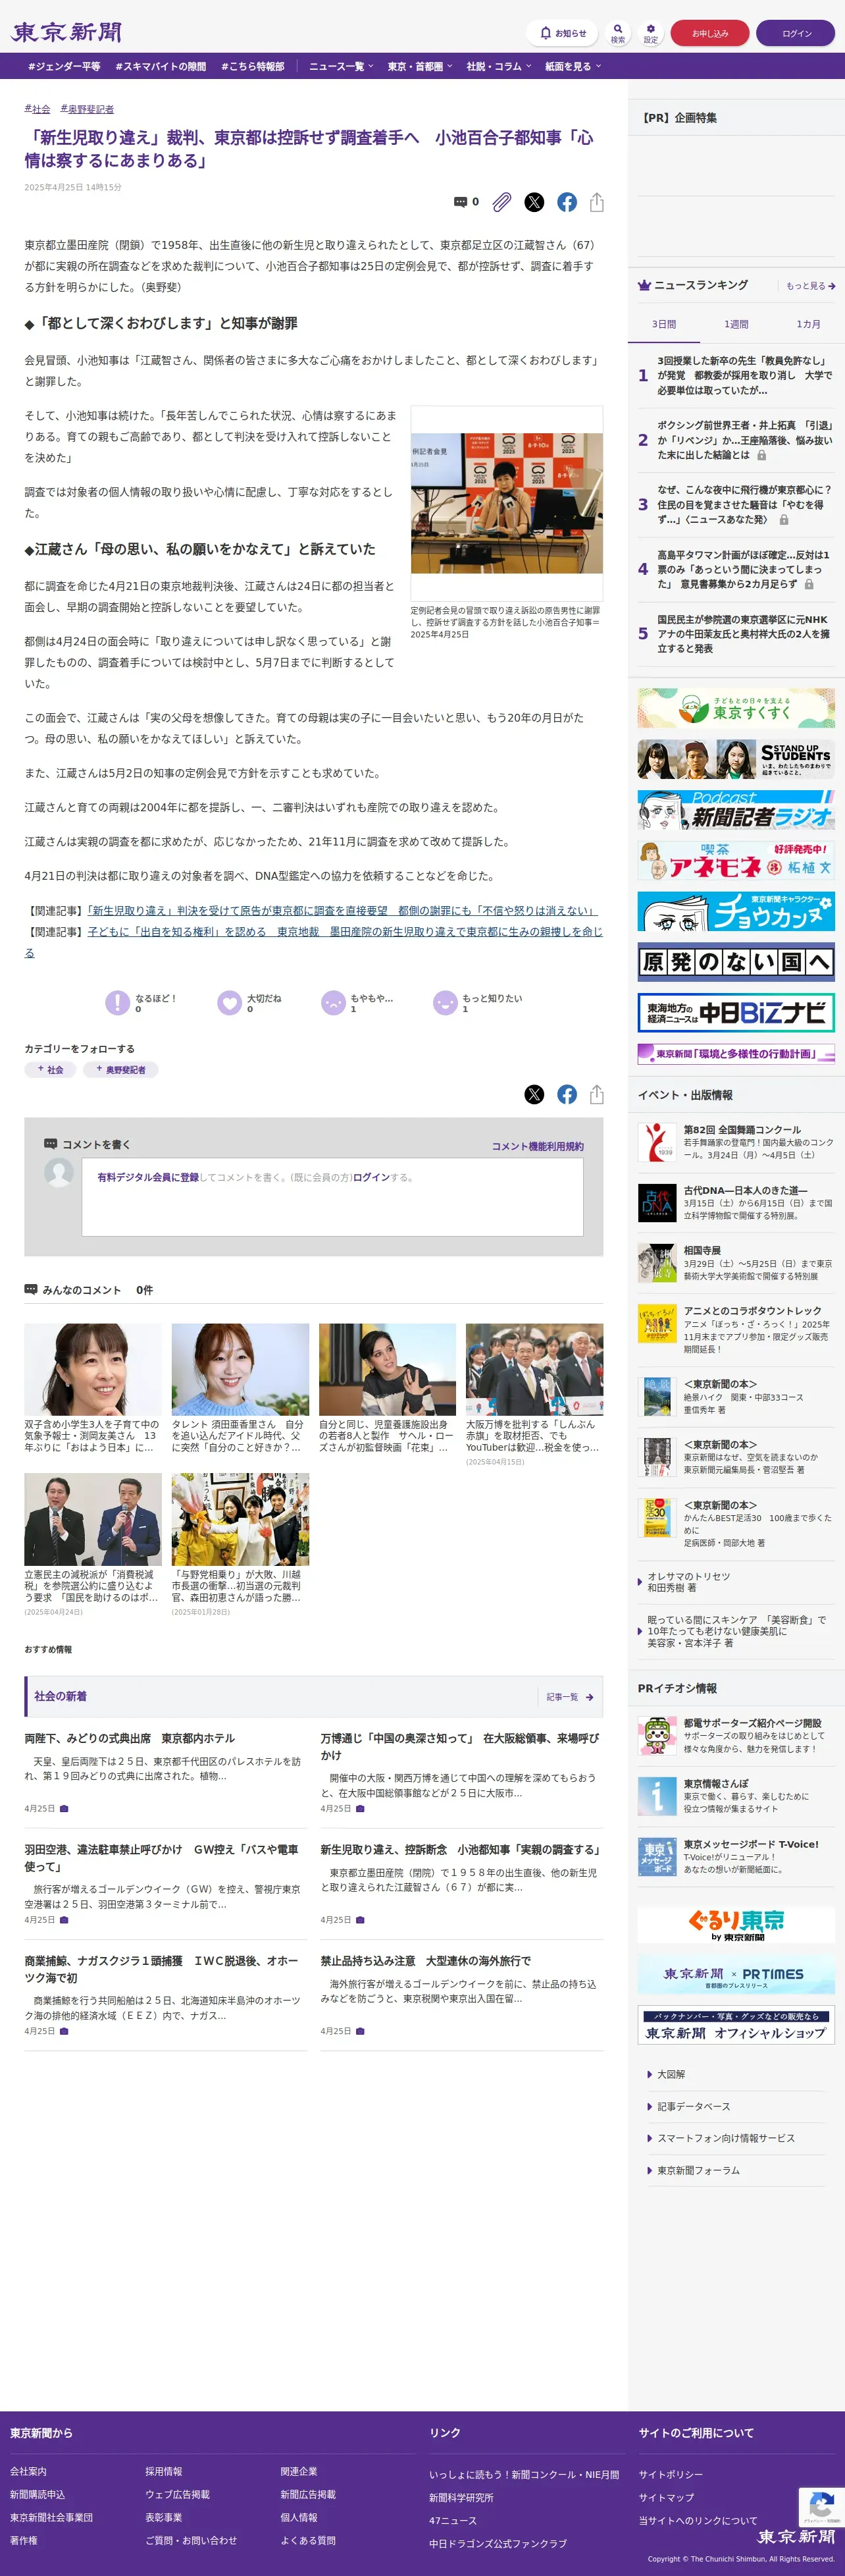Image resolution: width=845 pixels, height=2576 pixels.
Task: React with もっと知りたい
Action: 445,1002
